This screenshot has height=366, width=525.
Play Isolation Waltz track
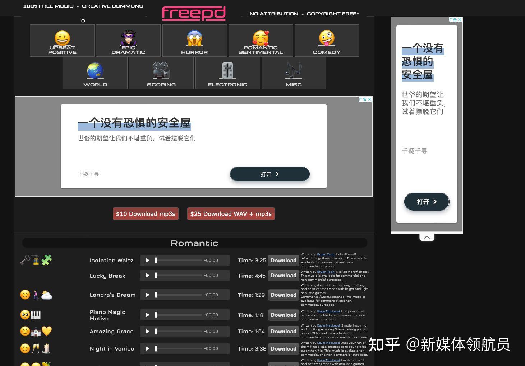(x=147, y=261)
